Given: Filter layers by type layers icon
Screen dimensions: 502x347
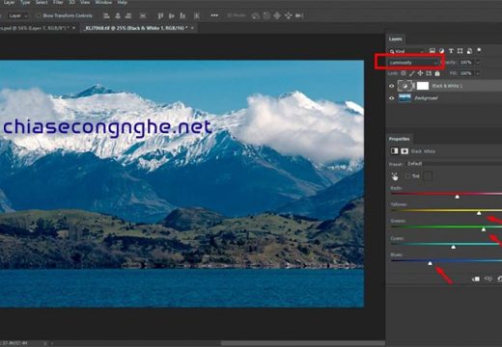Looking at the screenshot, I should tap(451, 51).
